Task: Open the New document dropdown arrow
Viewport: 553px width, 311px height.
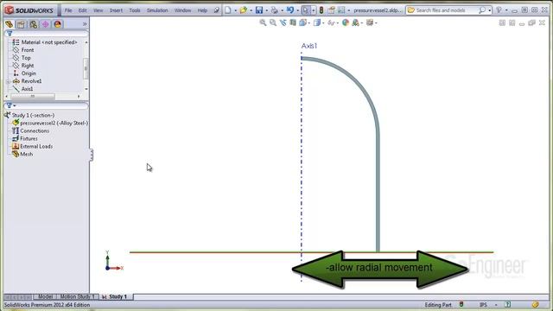Action: click(236, 10)
